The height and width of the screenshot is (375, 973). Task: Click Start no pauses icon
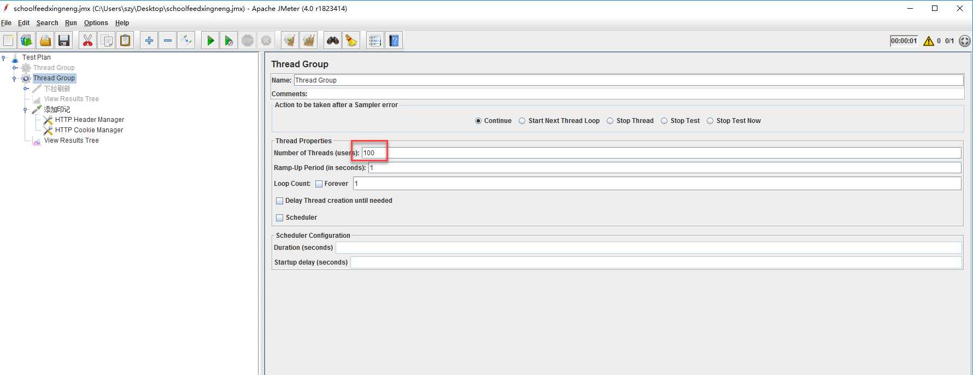pyautogui.click(x=228, y=40)
